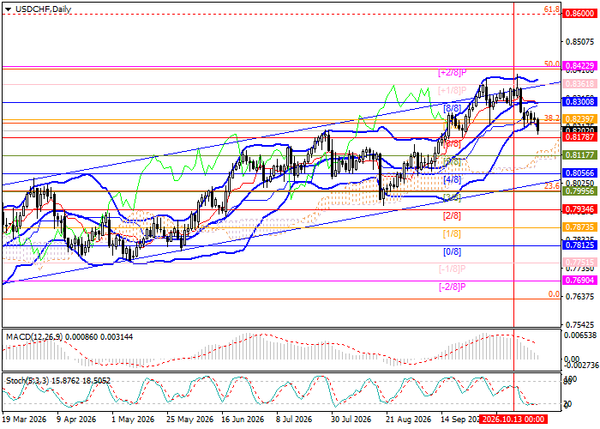Click the 0.81787 red price label
This screenshot has width=600, height=429.
click(x=579, y=137)
